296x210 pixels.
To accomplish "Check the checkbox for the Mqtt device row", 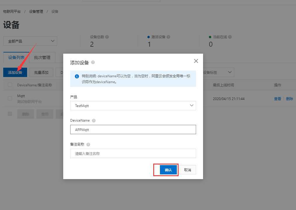I will tap(10, 98).
